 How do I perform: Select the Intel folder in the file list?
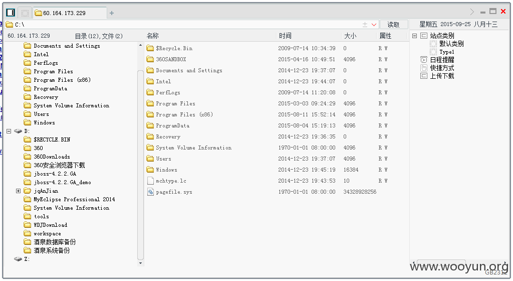(163, 82)
